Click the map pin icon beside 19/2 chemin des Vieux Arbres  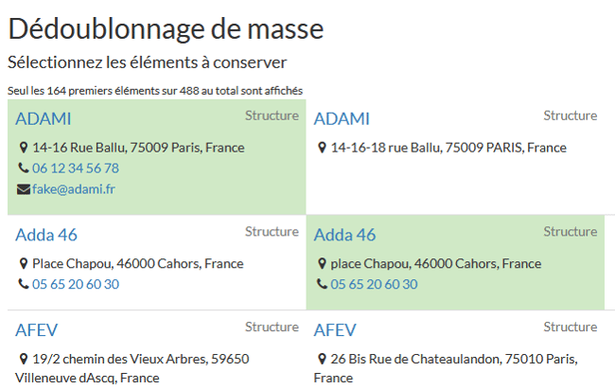[24, 360]
